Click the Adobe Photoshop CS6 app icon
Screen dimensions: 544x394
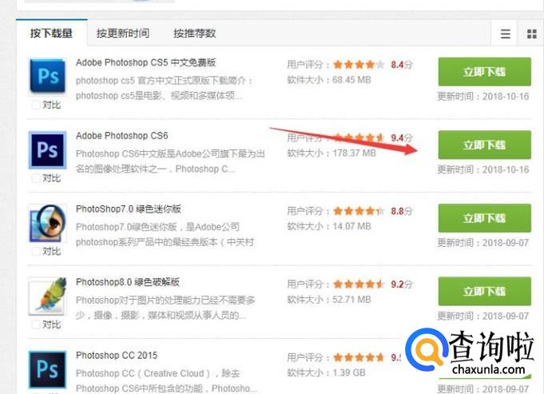48,149
